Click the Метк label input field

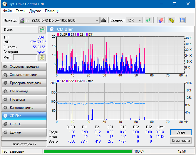[25, 57]
